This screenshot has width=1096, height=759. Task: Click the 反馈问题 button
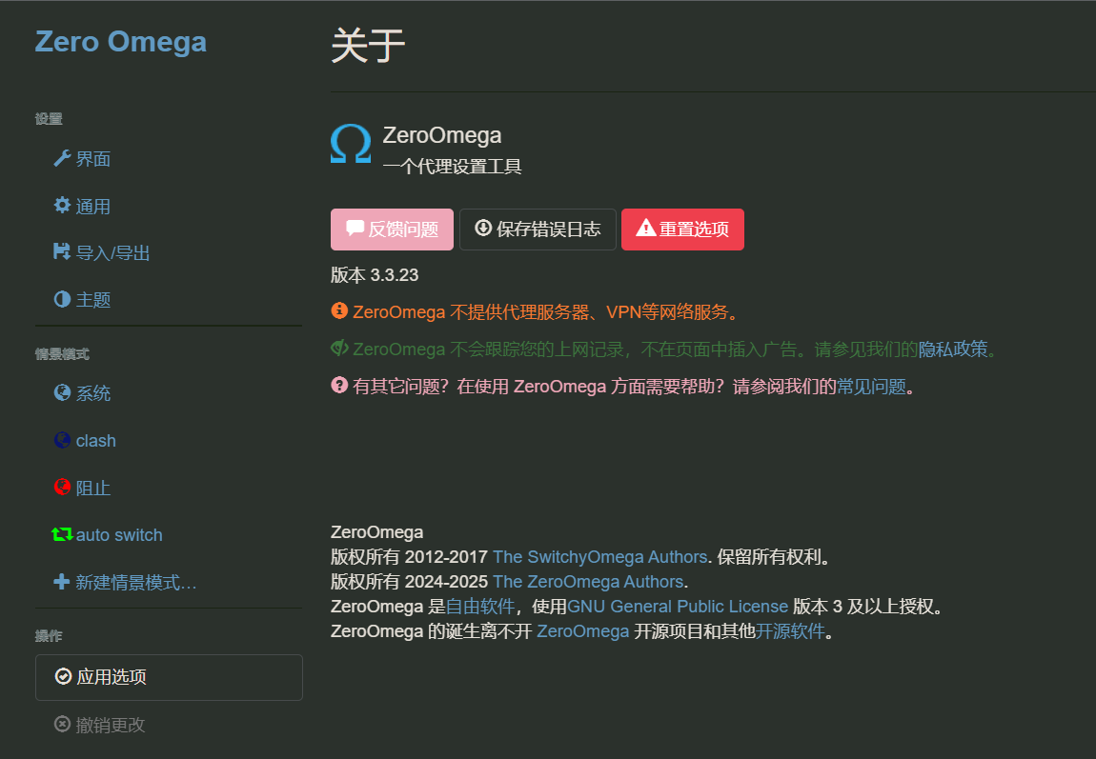point(392,229)
